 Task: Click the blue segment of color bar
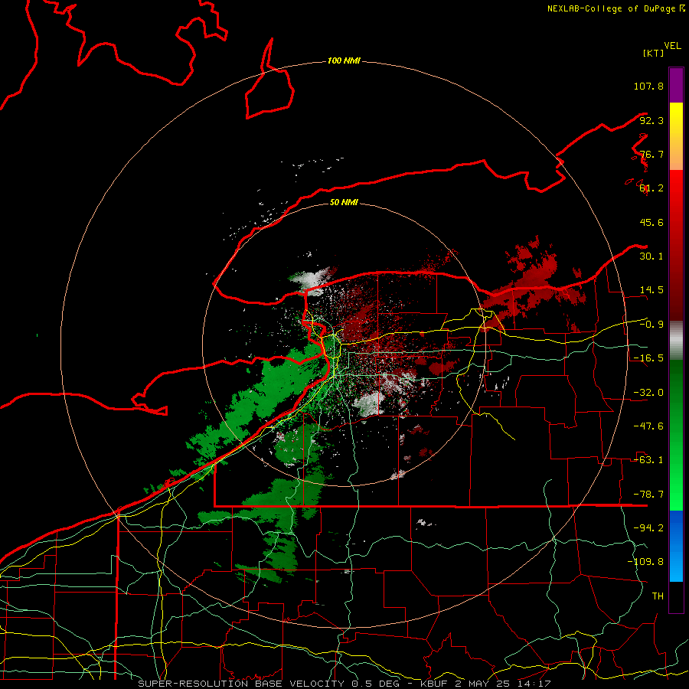pos(676,546)
